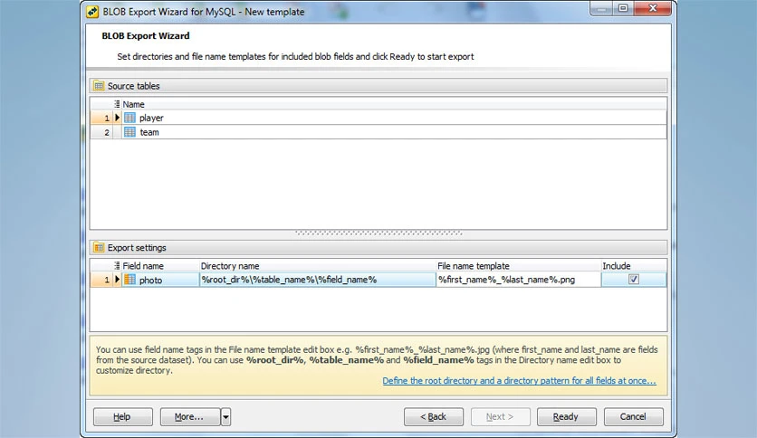The height and width of the screenshot is (438, 757).
Task: Select the player table row
Action: pyautogui.click(x=378, y=118)
